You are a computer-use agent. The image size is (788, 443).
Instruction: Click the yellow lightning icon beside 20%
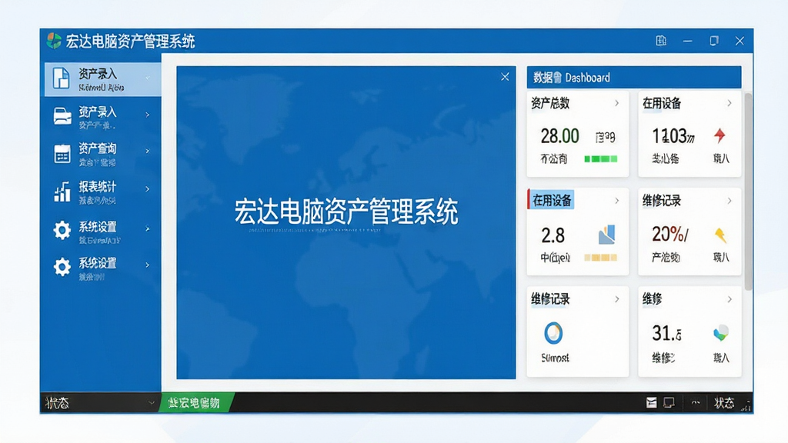pyautogui.click(x=720, y=235)
